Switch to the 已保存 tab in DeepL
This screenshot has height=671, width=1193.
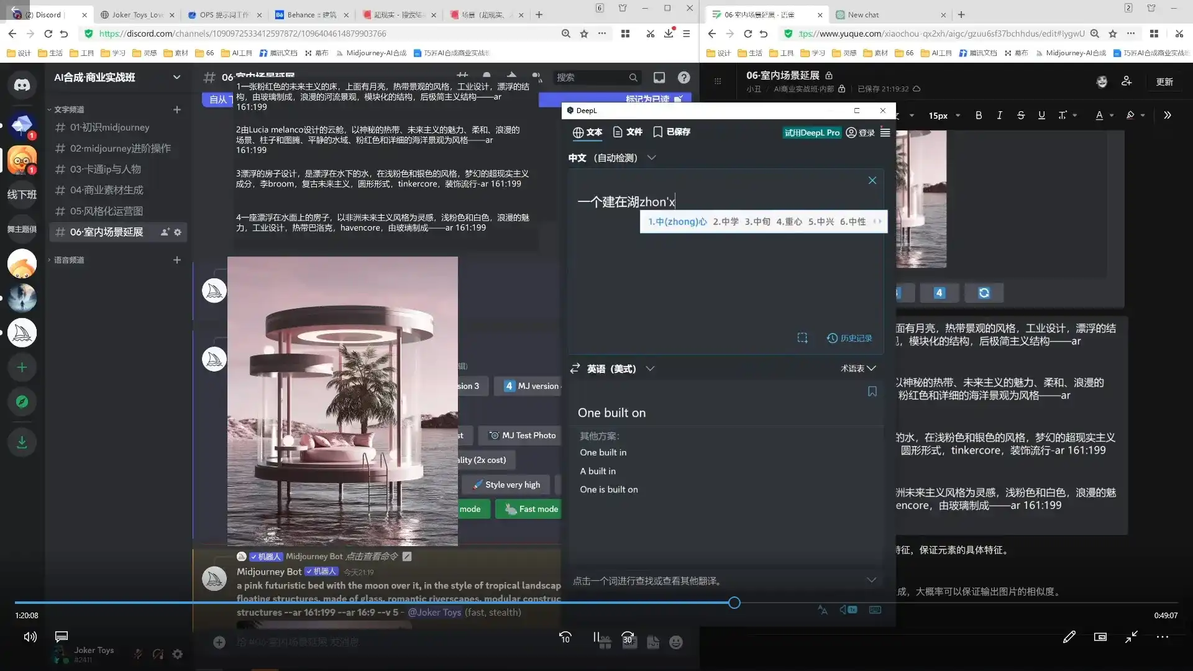[x=671, y=132]
